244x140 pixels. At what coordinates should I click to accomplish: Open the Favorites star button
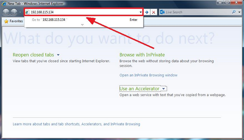click(13, 21)
